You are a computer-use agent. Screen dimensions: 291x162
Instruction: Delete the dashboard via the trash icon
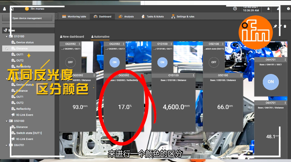[285, 26]
